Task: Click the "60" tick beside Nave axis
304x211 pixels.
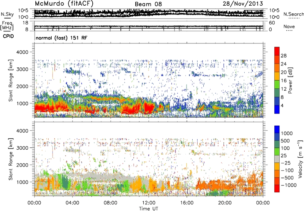Action: (x=272, y=23)
